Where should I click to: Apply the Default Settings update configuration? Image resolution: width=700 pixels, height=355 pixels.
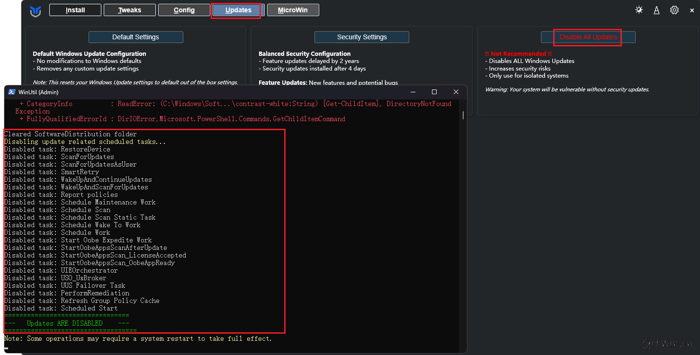click(135, 37)
